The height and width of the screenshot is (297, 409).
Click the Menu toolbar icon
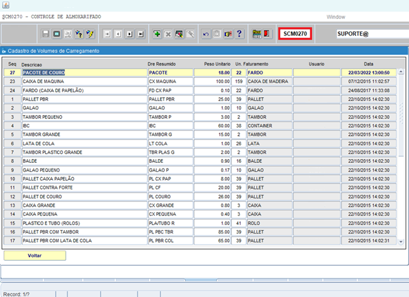point(257,34)
